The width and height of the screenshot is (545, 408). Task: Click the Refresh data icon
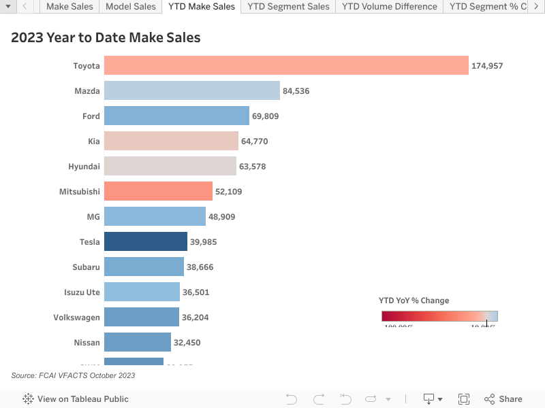[371, 399]
